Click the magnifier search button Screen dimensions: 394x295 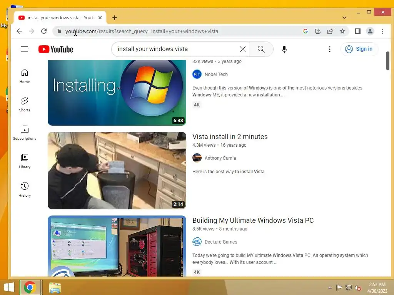coord(261,49)
